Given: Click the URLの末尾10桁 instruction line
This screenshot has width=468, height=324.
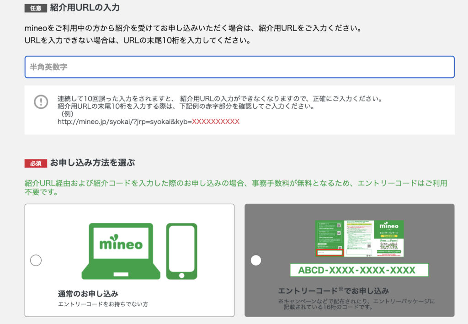Looking at the screenshot, I should click(138, 40).
